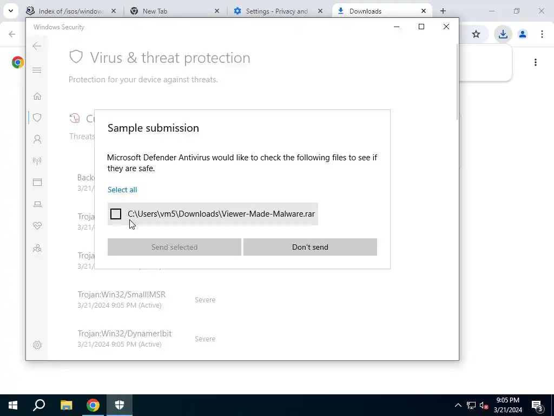
Task: Open the notification center icon
Action: (x=537, y=405)
